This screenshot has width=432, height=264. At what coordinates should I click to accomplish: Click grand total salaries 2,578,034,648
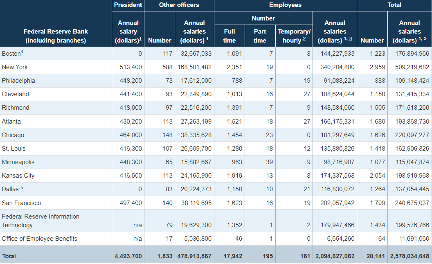(x=409, y=256)
